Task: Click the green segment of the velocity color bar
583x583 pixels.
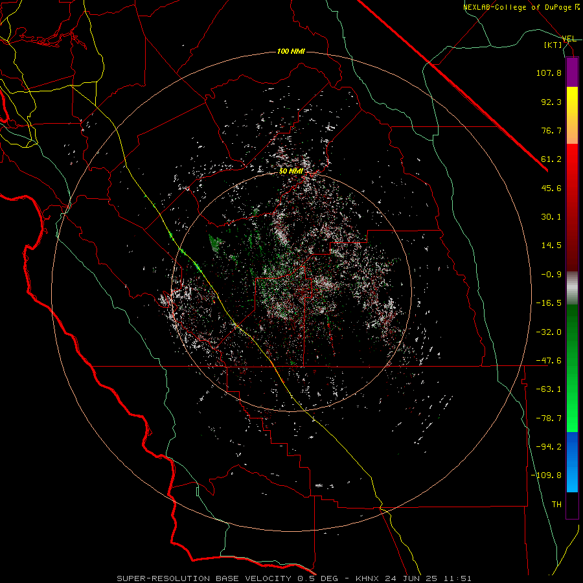Action: (572, 368)
